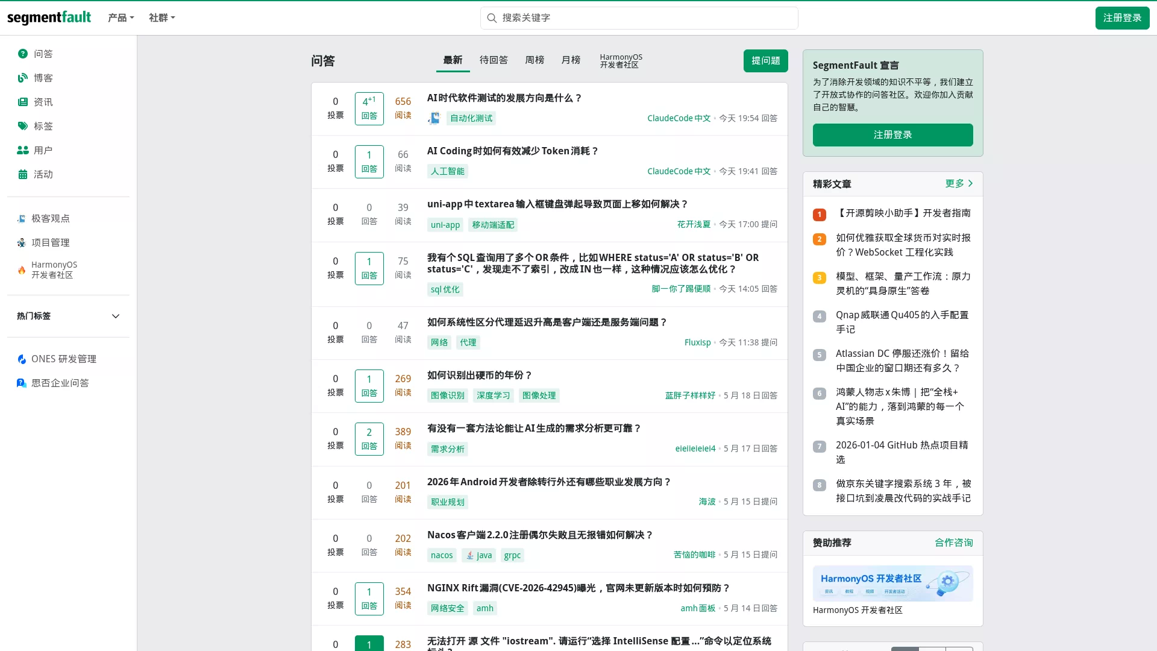Focus the 搜索关键字 search field
Viewport: 1157px width, 651px height.
point(639,18)
